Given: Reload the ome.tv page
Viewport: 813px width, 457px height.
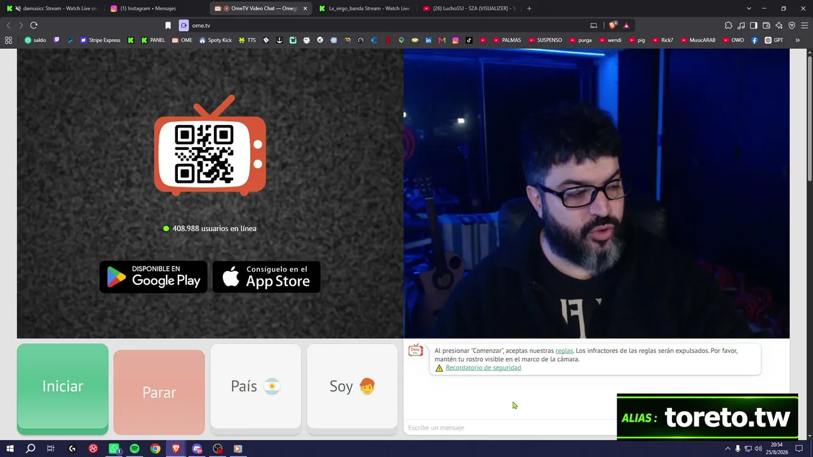Looking at the screenshot, I should tap(34, 25).
